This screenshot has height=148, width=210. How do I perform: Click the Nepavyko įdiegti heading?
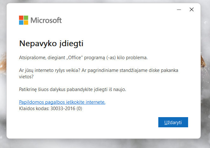click(x=51, y=43)
